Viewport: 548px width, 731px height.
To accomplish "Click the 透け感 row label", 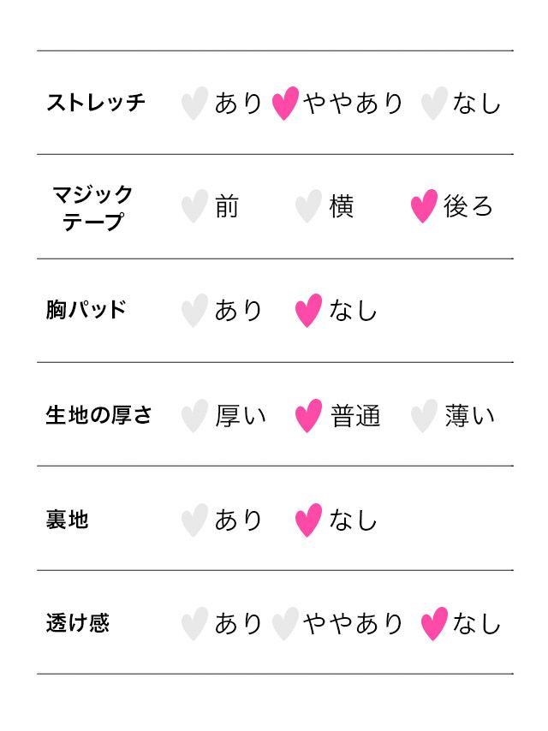I will click(x=78, y=623).
